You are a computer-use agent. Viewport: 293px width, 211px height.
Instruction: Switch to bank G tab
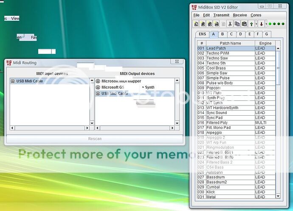pyautogui.click(x=267, y=34)
